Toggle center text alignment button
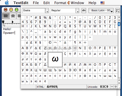 click(x=13, y=16)
